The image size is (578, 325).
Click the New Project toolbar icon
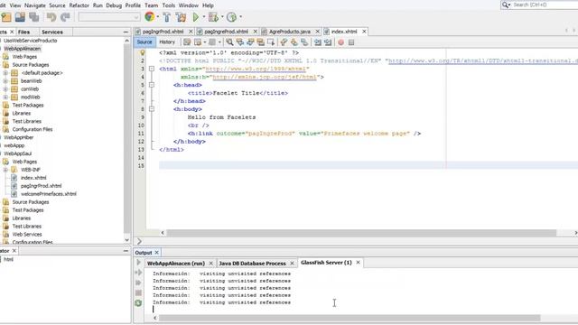(x=6, y=17)
